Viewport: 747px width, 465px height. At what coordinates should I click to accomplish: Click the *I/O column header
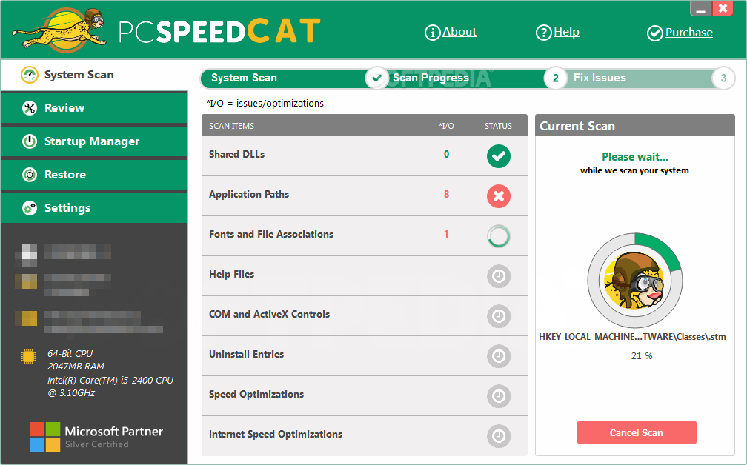pyautogui.click(x=446, y=126)
